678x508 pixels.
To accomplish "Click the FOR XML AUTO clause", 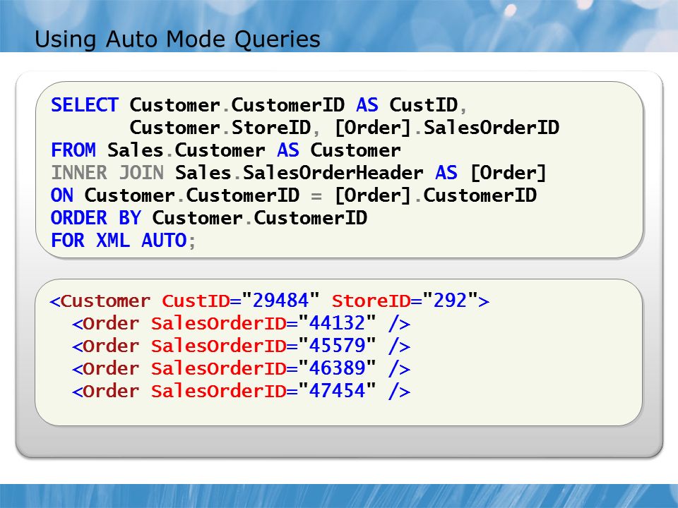I will tap(119, 240).
